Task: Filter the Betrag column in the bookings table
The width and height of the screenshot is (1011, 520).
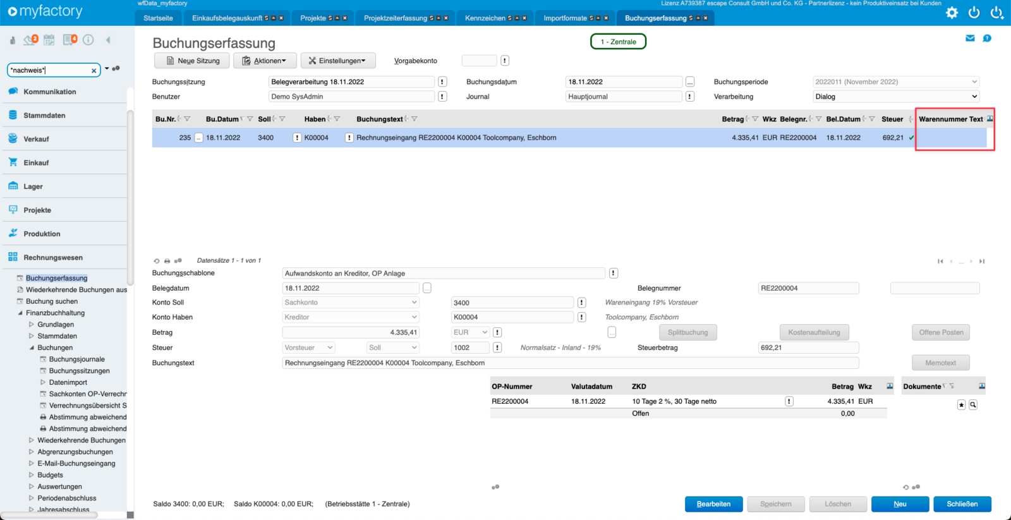Action: click(755, 119)
